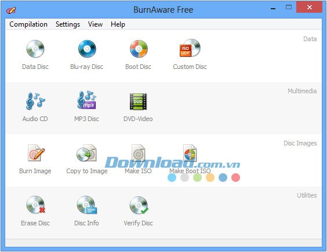Click the BurnAware Free window title
Screen dimensions: 327x252
[163, 10]
